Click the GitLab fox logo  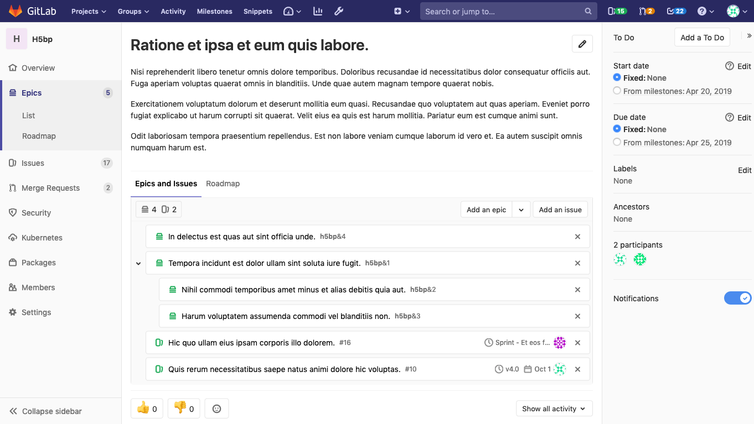click(15, 11)
